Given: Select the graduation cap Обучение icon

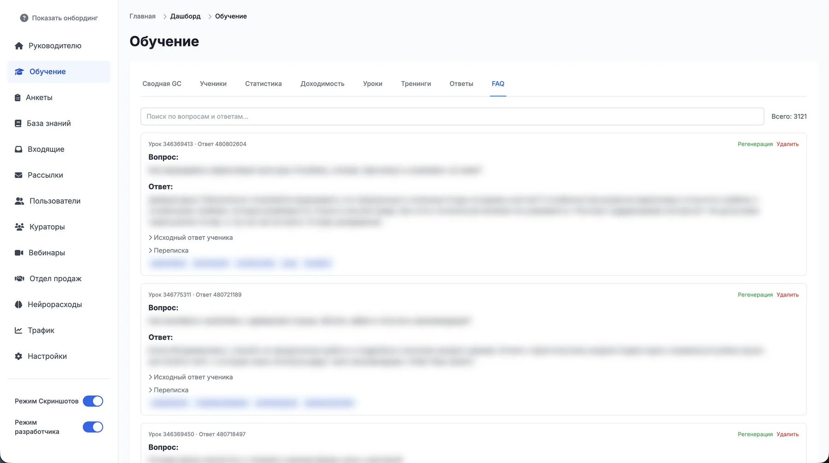Looking at the screenshot, I should point(19,71).
